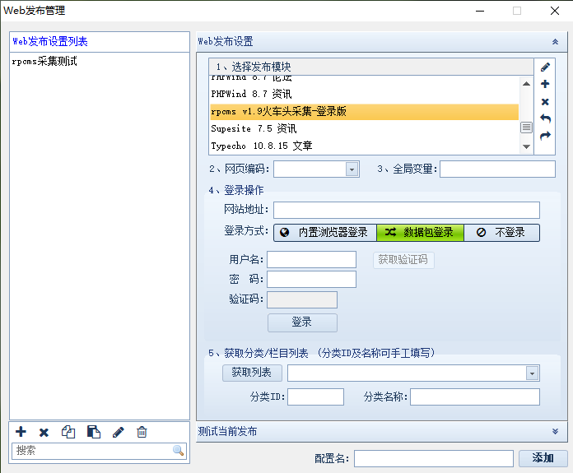Click the export module forward-arrow icon
The image size is (573, 473).
coord(545,136)
